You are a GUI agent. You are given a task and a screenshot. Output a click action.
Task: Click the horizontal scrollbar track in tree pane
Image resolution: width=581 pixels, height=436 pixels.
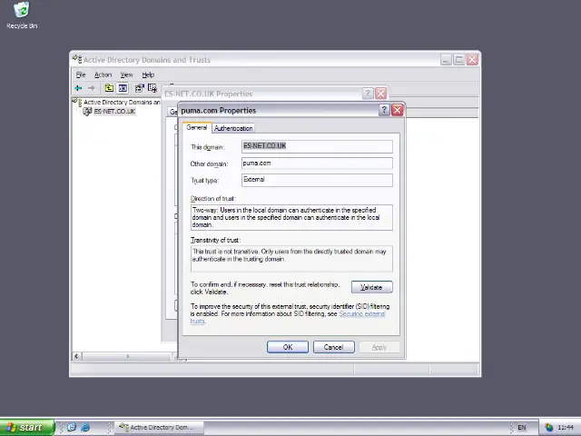[127, 356]
